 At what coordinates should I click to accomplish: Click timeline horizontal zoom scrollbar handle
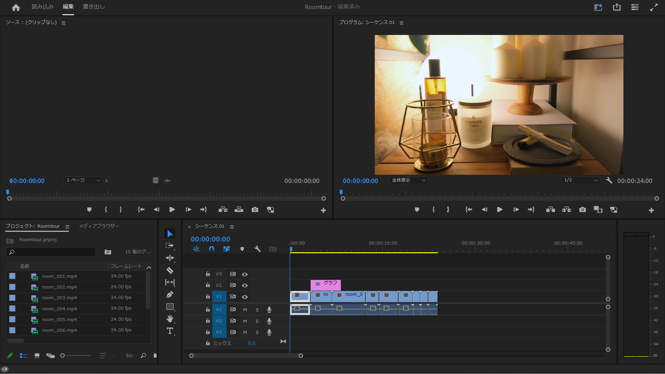[x=301, y=356]
